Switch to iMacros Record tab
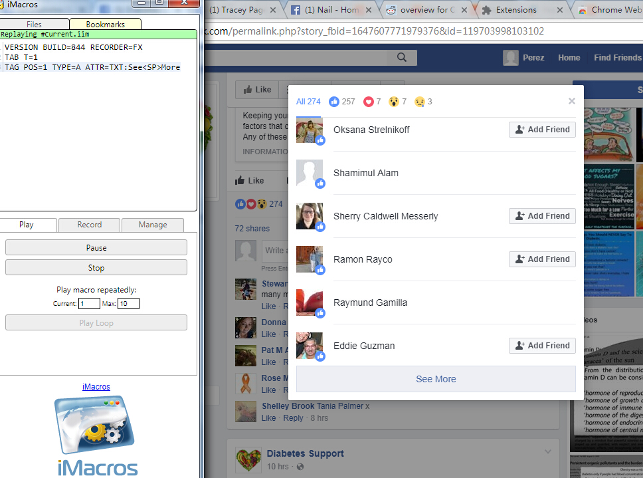643x478 pixels. (90, 225)
